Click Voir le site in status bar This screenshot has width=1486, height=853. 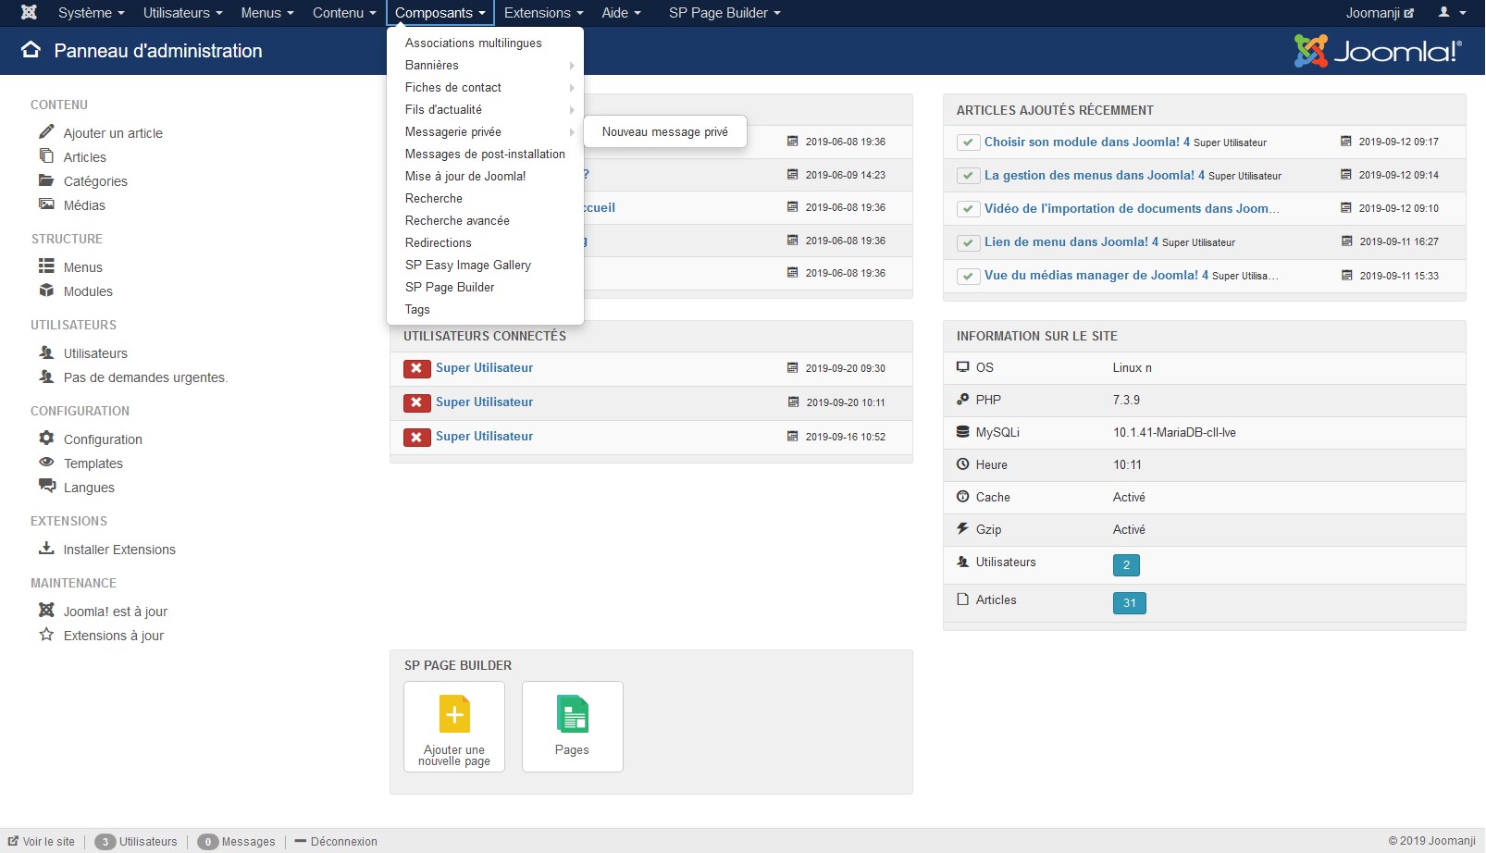click(42, 841)
